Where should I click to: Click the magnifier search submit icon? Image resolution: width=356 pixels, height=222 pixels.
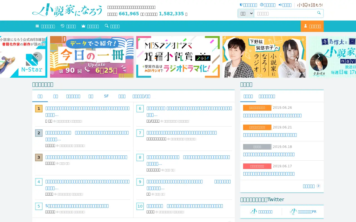tap(319, 13)
